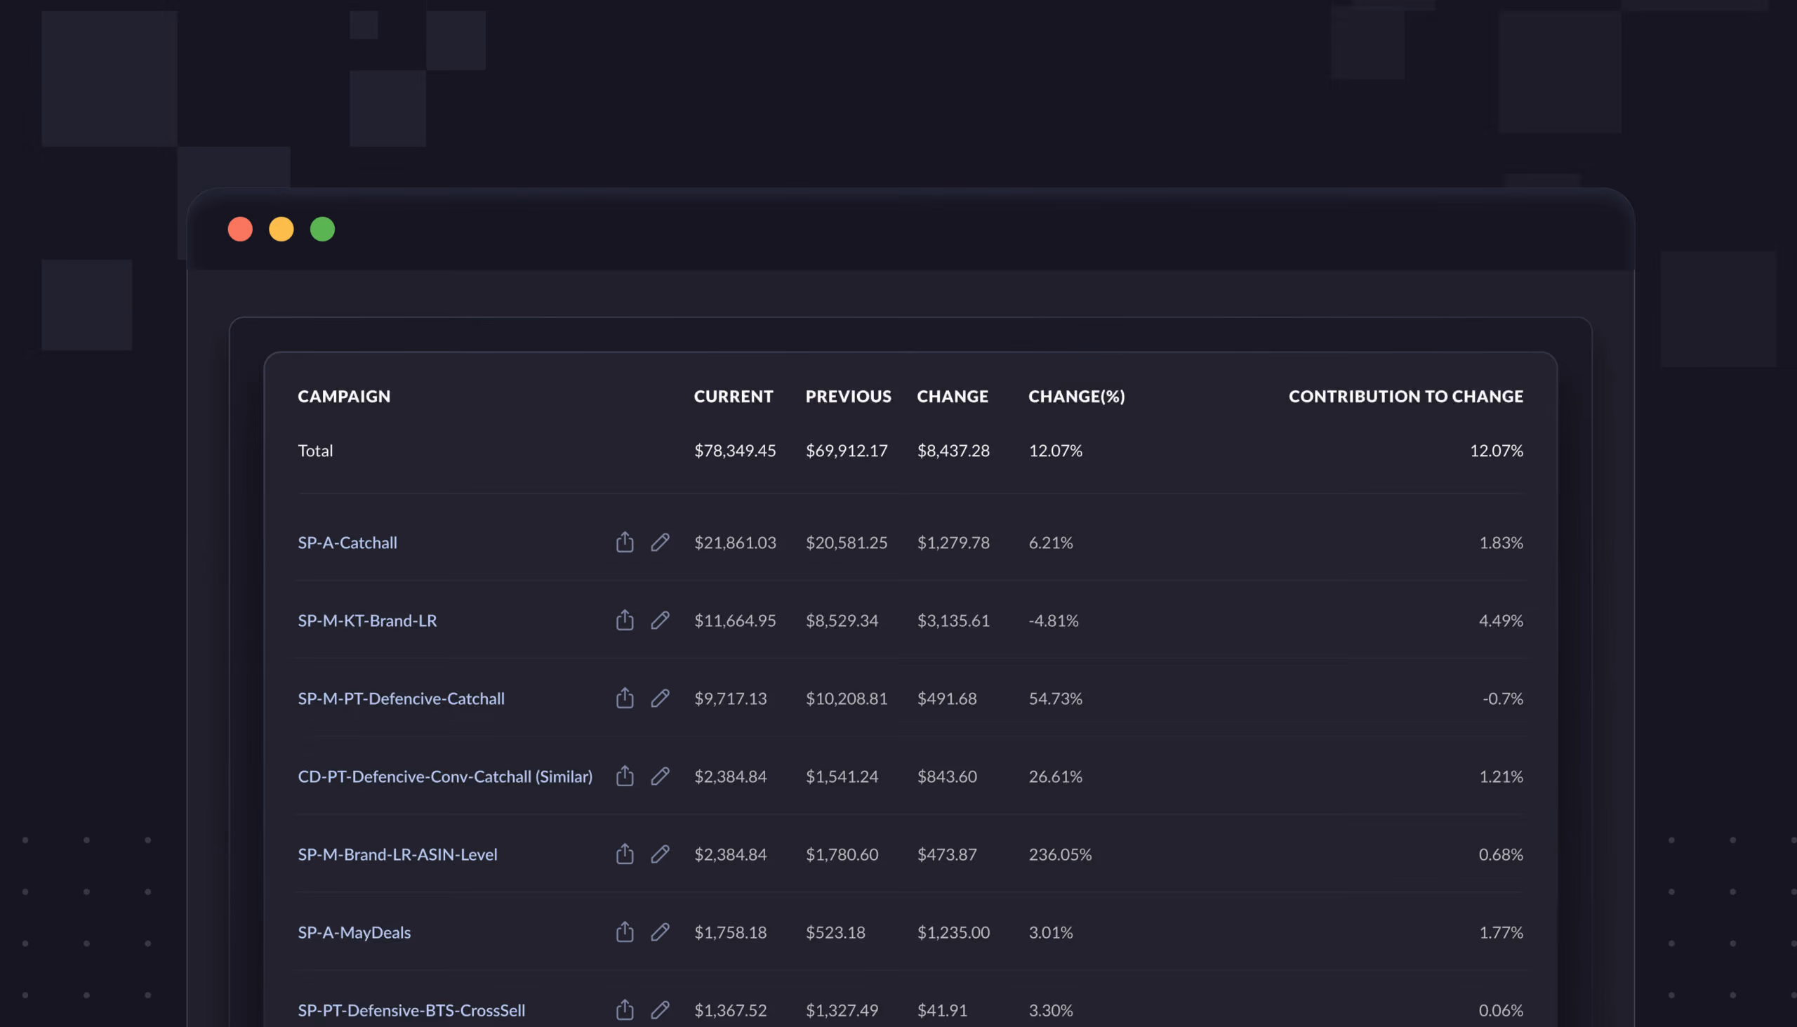The image size is (1797, 1027).
Task: Click export icon on SP-PT-Defensive-BTS-CrossSell row
Action: click(624, 1009)
